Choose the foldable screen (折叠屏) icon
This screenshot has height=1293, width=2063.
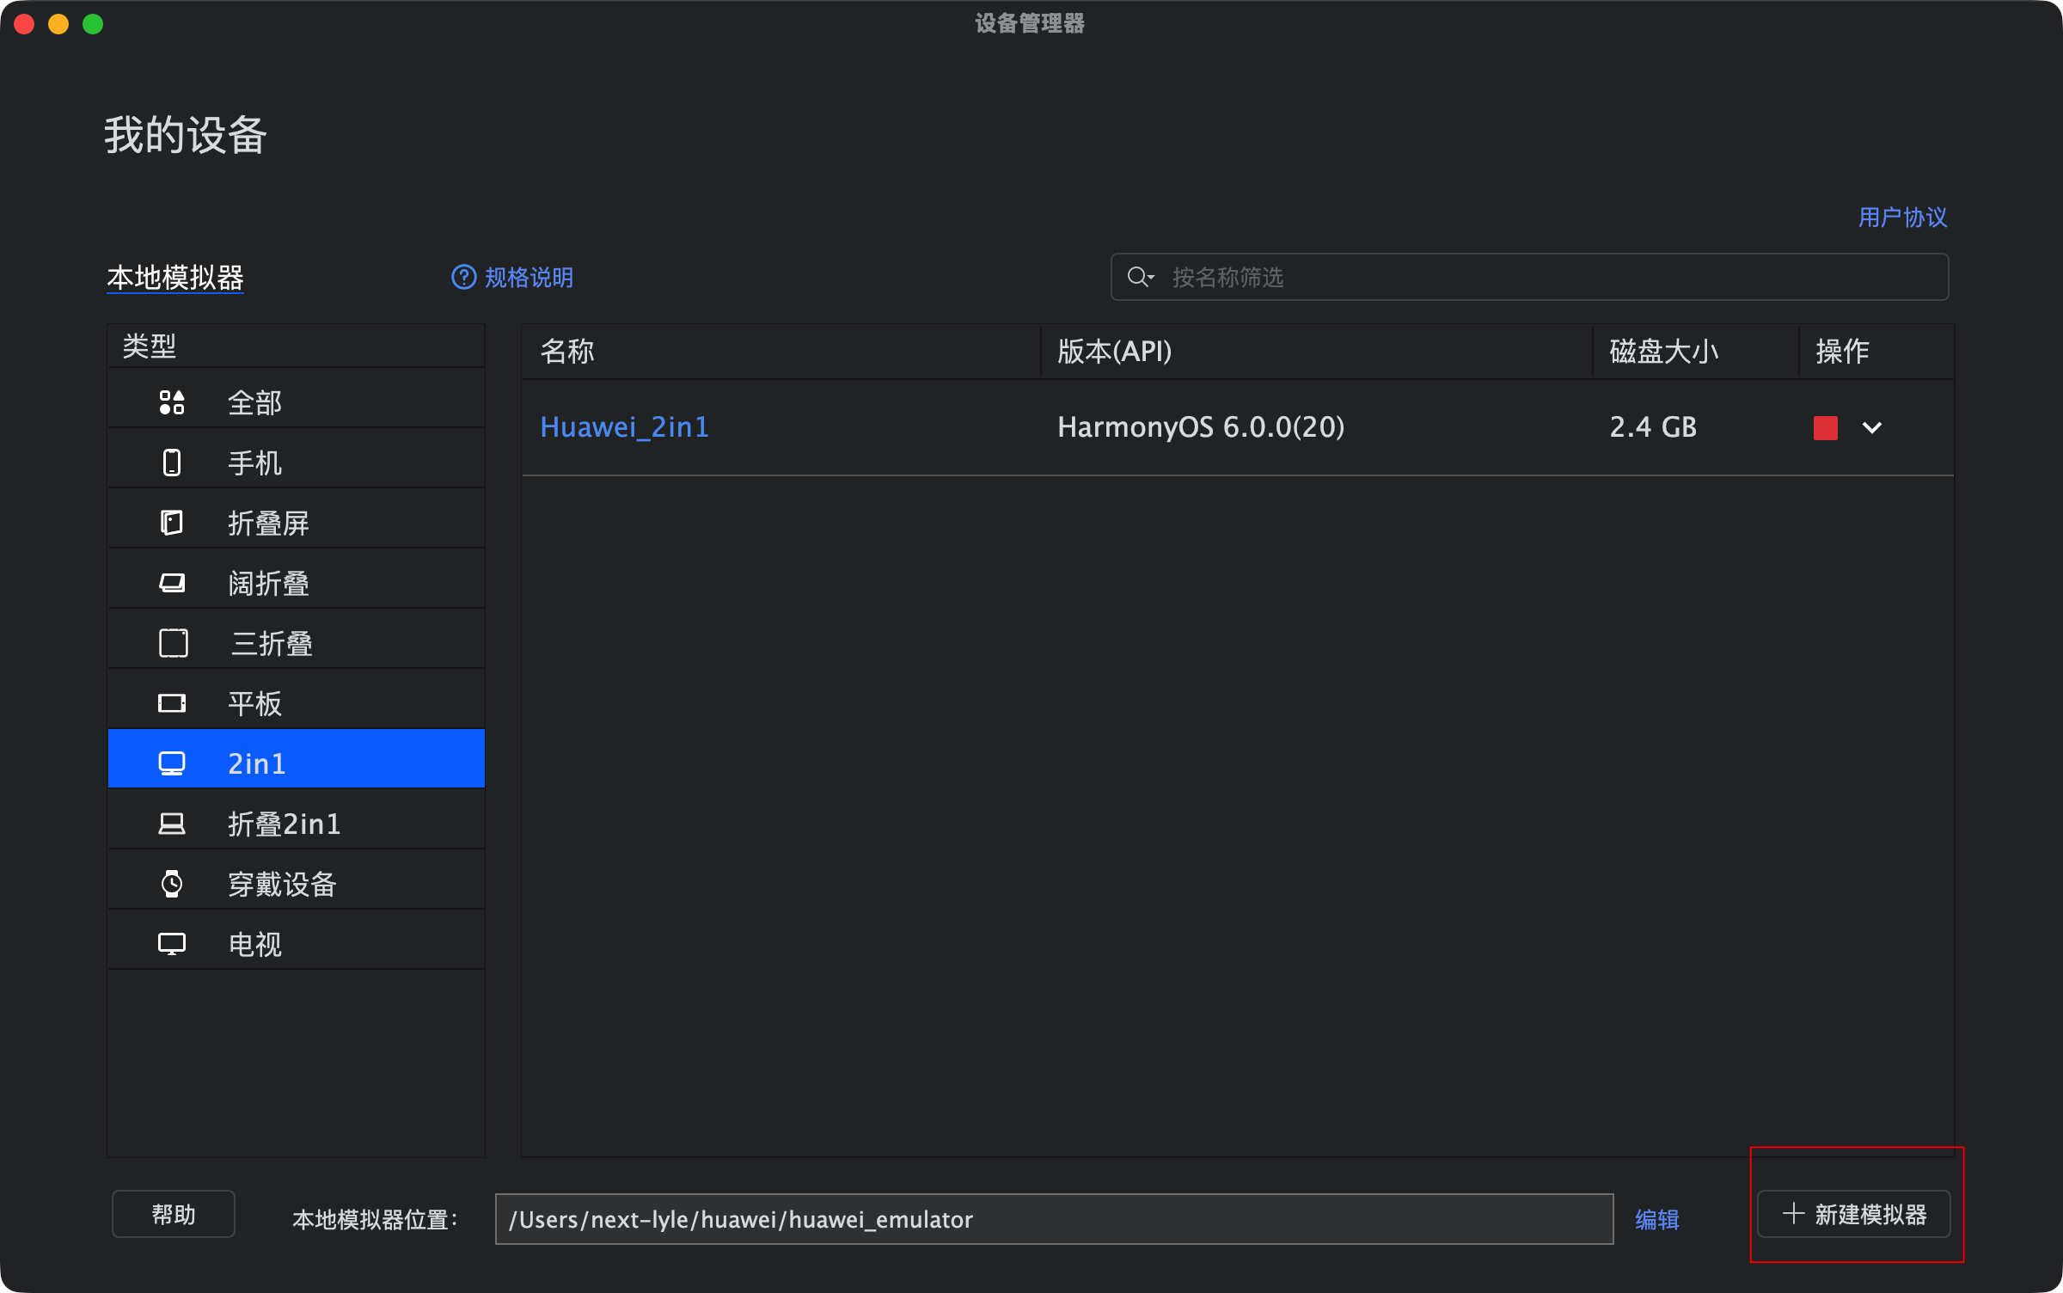coord(172,523)
